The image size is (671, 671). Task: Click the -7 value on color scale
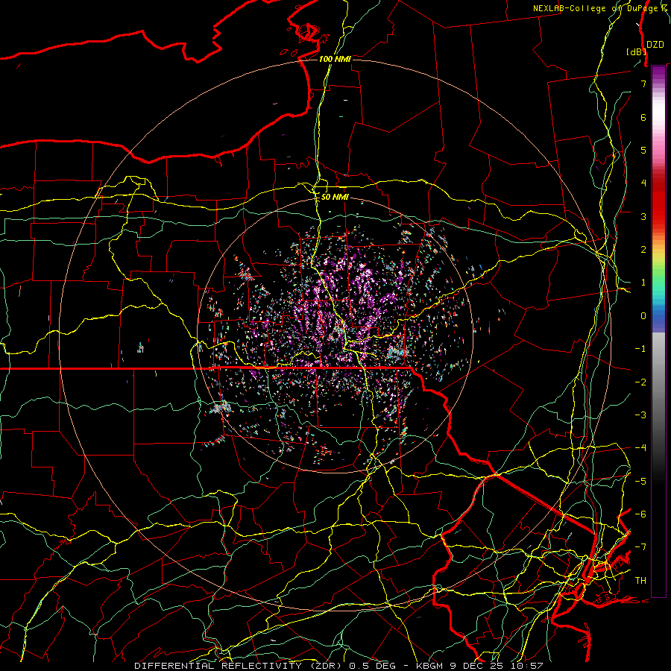(x=640, y=547)
